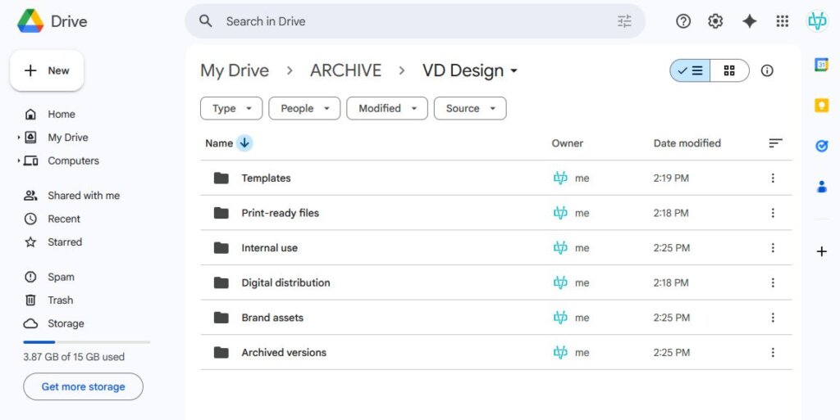View details info icon
Screen dimensions: 840x420
(767, 70)
